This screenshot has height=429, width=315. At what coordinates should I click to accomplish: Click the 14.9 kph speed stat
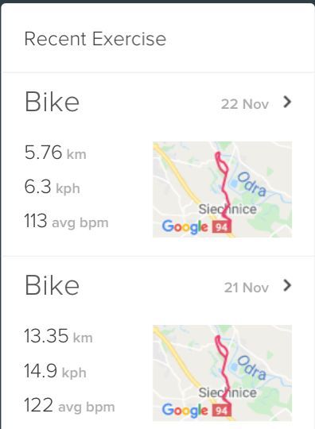point(55,371)
